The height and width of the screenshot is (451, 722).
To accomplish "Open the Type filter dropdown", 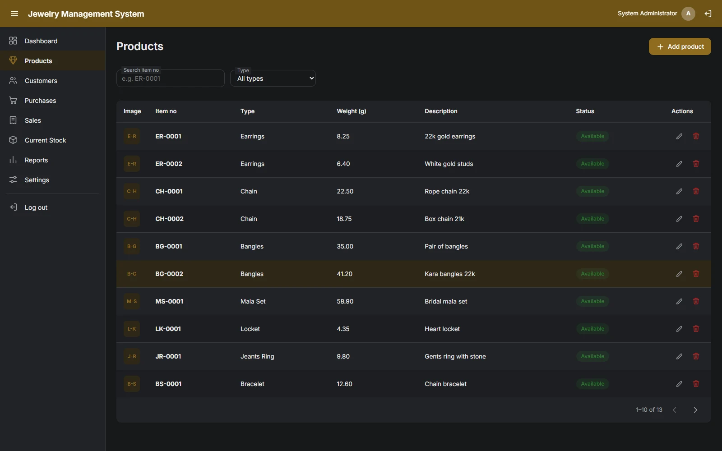I will [273, 78].
